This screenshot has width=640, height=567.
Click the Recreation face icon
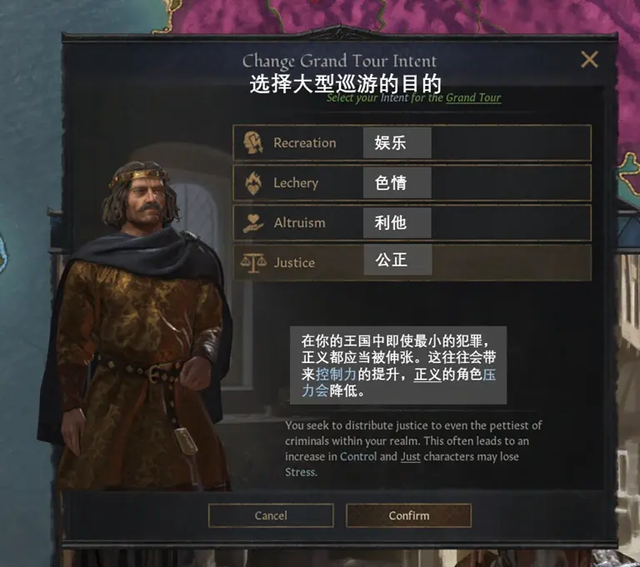253,142
